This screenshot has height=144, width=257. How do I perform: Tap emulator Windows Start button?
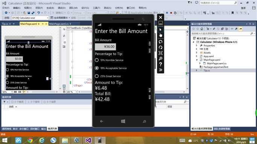(123, 121)
